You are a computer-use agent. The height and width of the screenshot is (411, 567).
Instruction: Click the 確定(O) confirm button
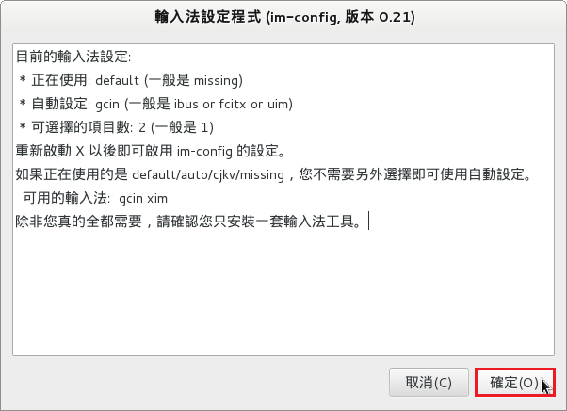click(514, 383)
